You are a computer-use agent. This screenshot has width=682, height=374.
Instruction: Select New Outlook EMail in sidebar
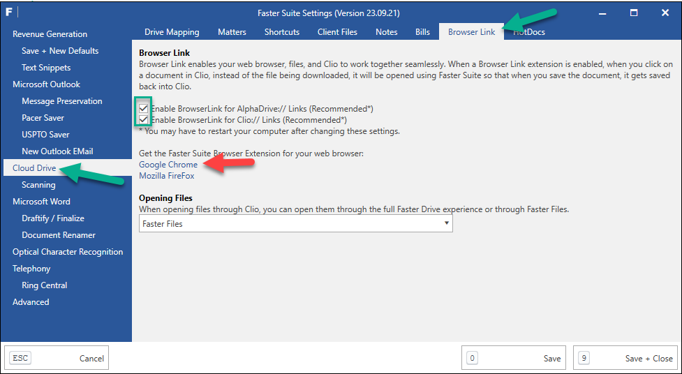pyautogui.click(x=57, y=151)
